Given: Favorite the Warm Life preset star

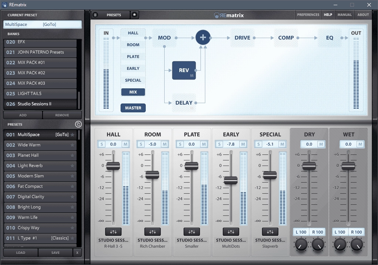Looking at the screenshot, I should pos(72,218).
